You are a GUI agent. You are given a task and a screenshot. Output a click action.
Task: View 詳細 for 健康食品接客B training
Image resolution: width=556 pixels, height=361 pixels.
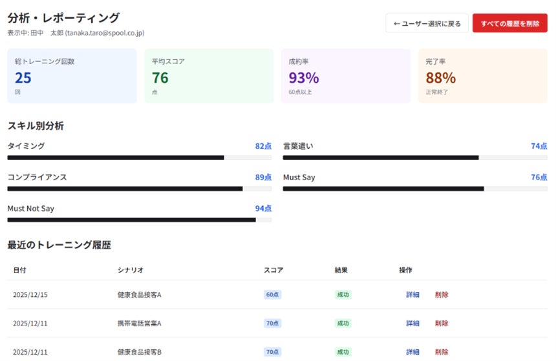tap(412, 352)
